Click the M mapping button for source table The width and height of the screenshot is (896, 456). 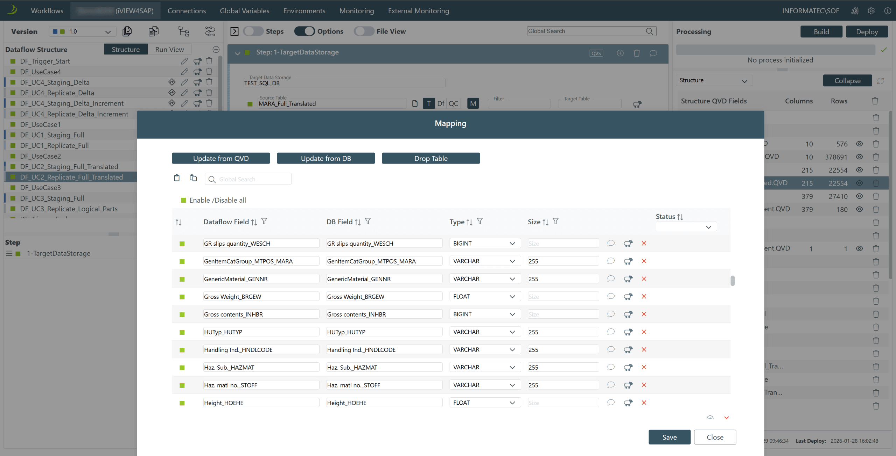(473, 103)
